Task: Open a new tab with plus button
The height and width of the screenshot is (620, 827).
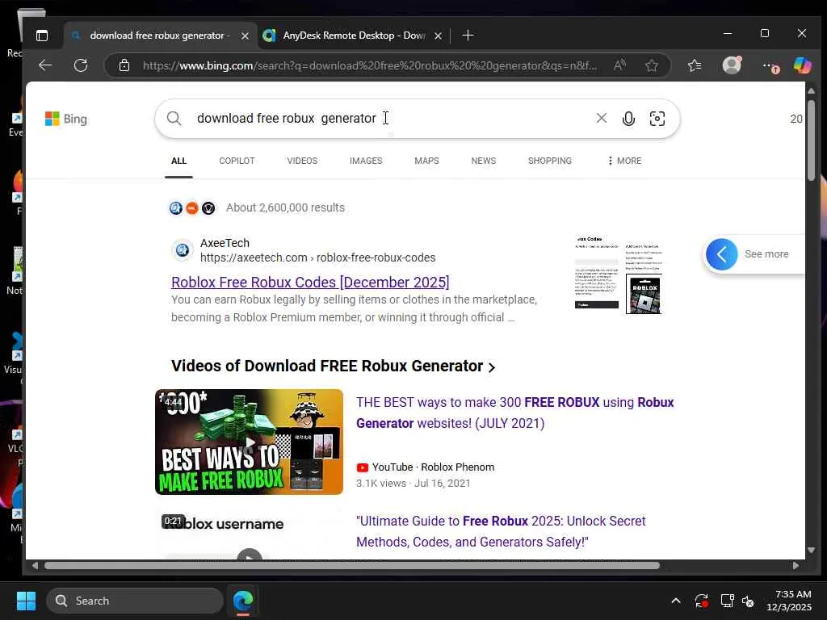Action: (468, 36)
